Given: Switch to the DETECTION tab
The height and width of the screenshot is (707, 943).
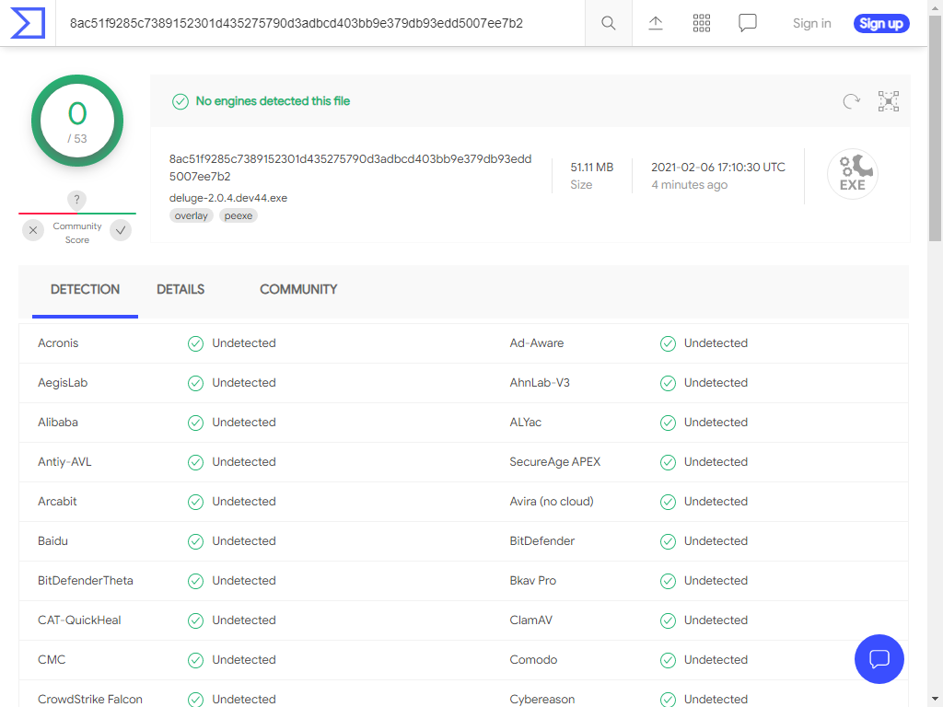Looking at the screenshot, I should (85, 290).
